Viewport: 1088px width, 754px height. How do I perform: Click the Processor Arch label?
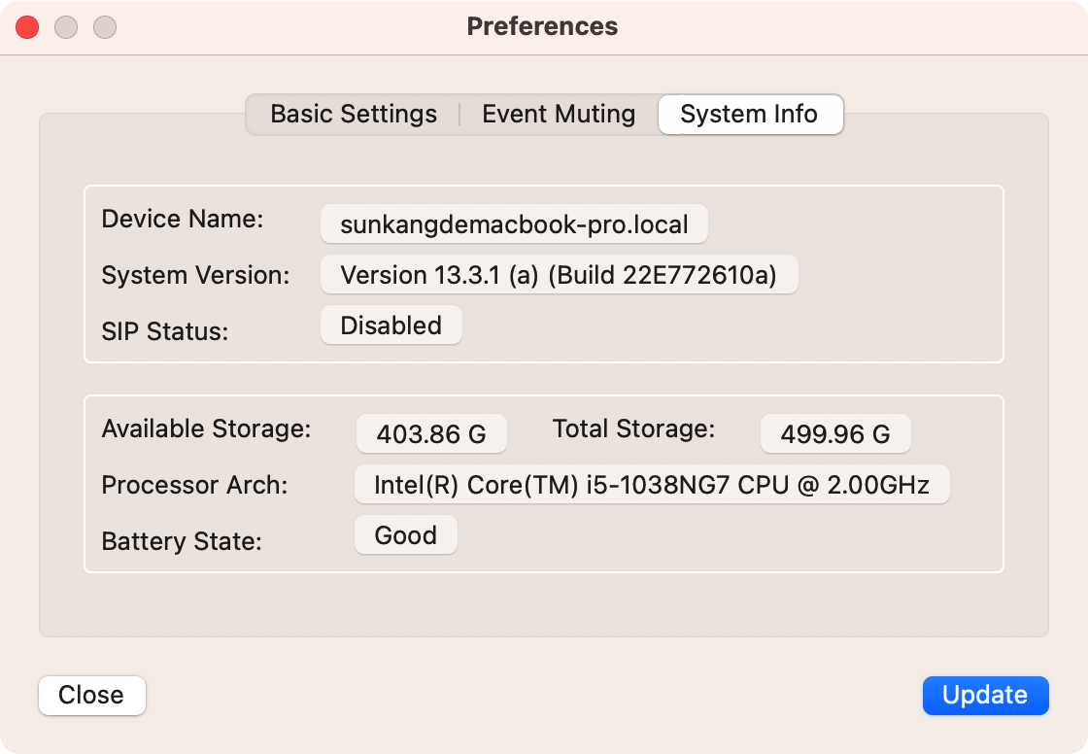coord(194,485)
